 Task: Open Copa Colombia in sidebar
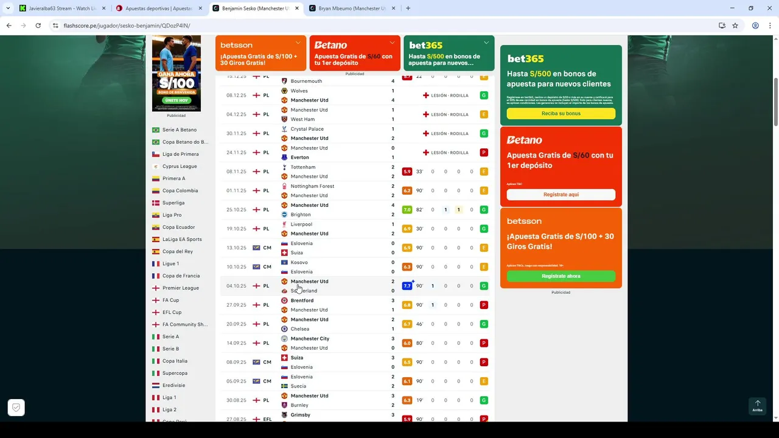click(180, 190)
